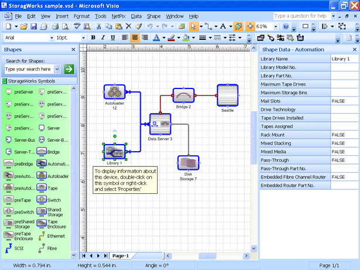
Task: Open the Font size dropdown
Action: (x=83, y=38)
